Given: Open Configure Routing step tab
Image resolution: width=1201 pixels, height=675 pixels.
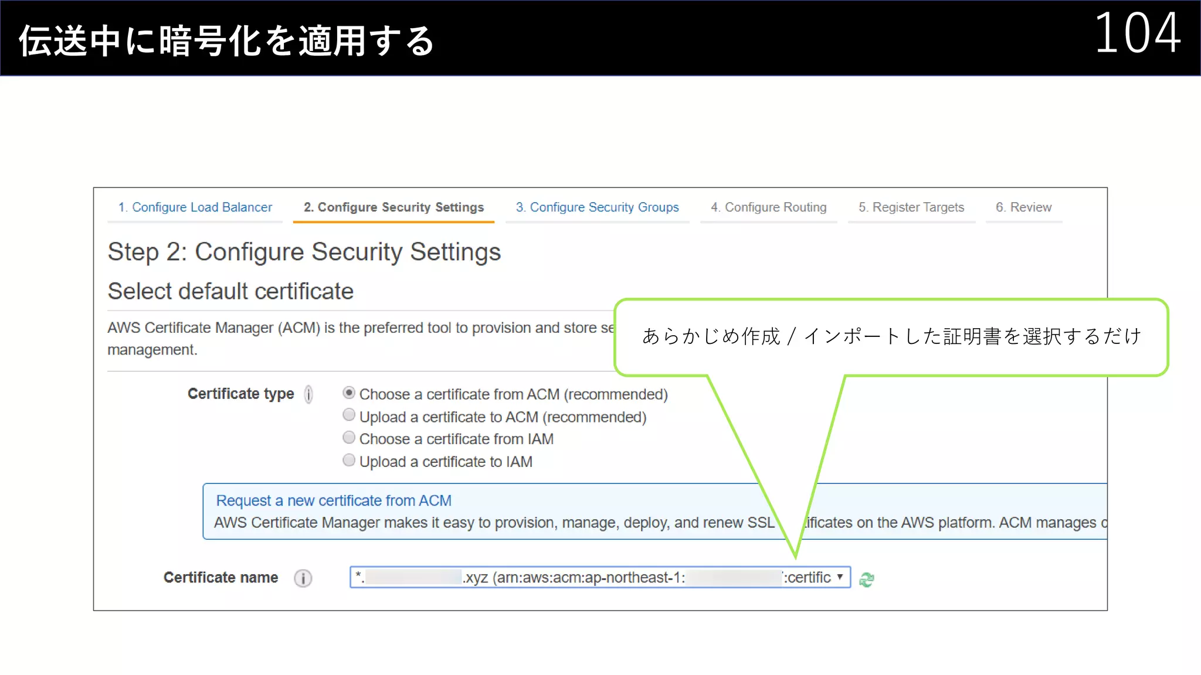Looking at the screenshot, I should tap(768, 207).
